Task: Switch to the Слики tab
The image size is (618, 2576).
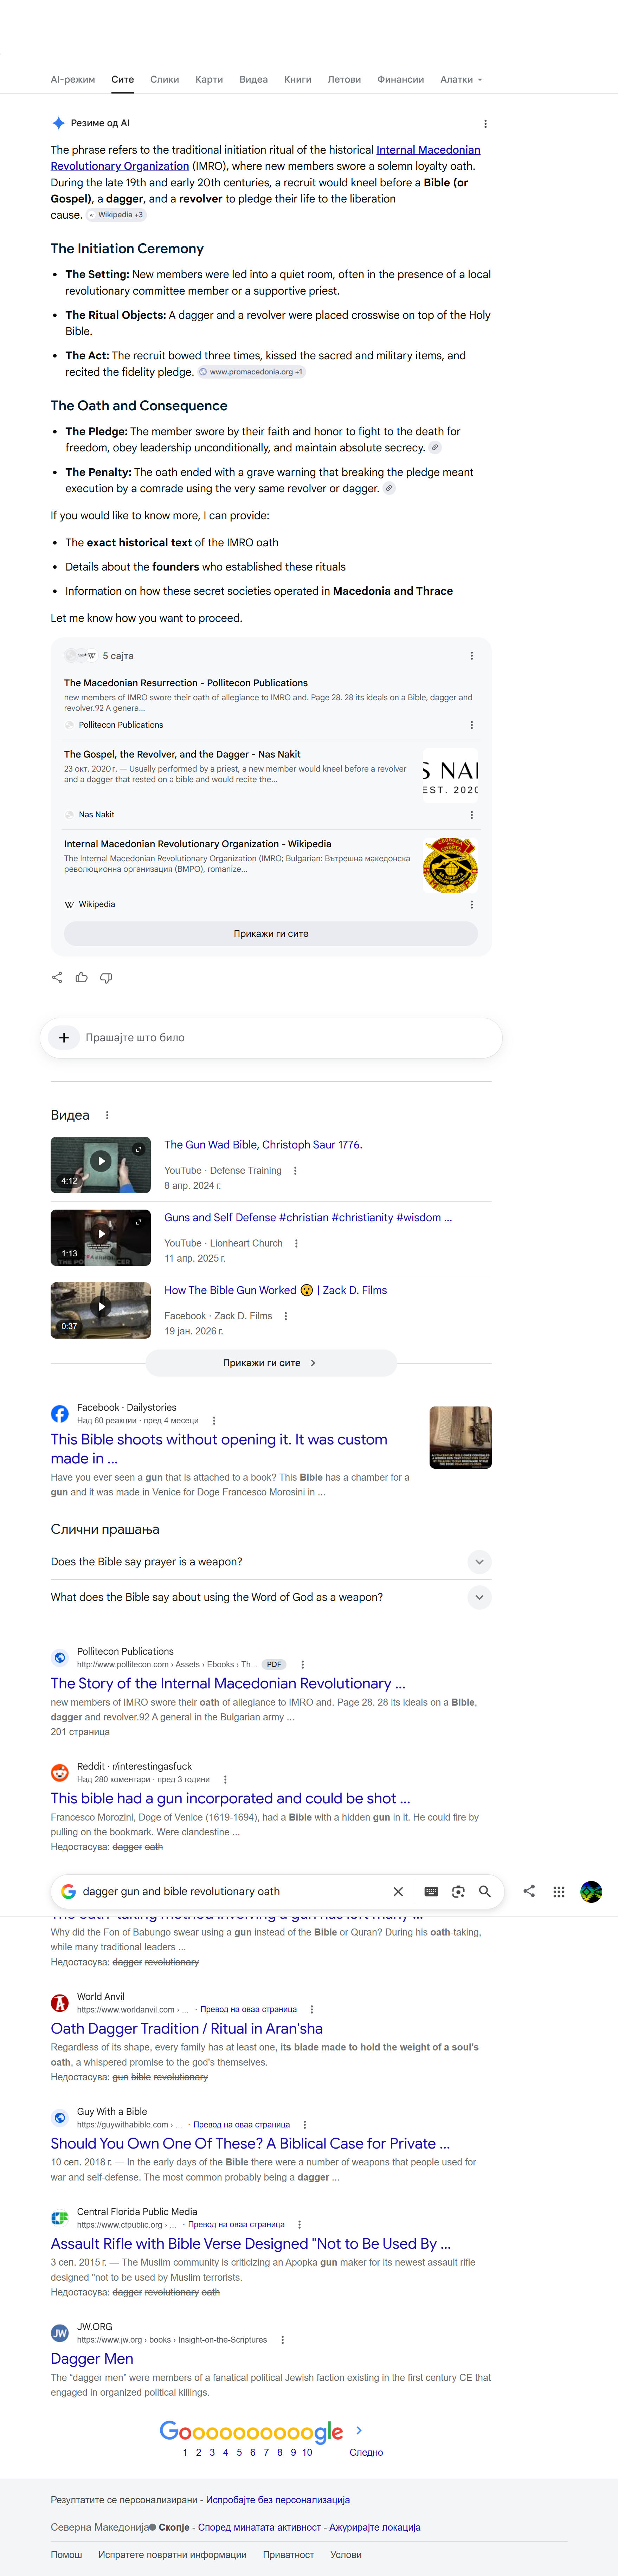Action: point(165,80)
